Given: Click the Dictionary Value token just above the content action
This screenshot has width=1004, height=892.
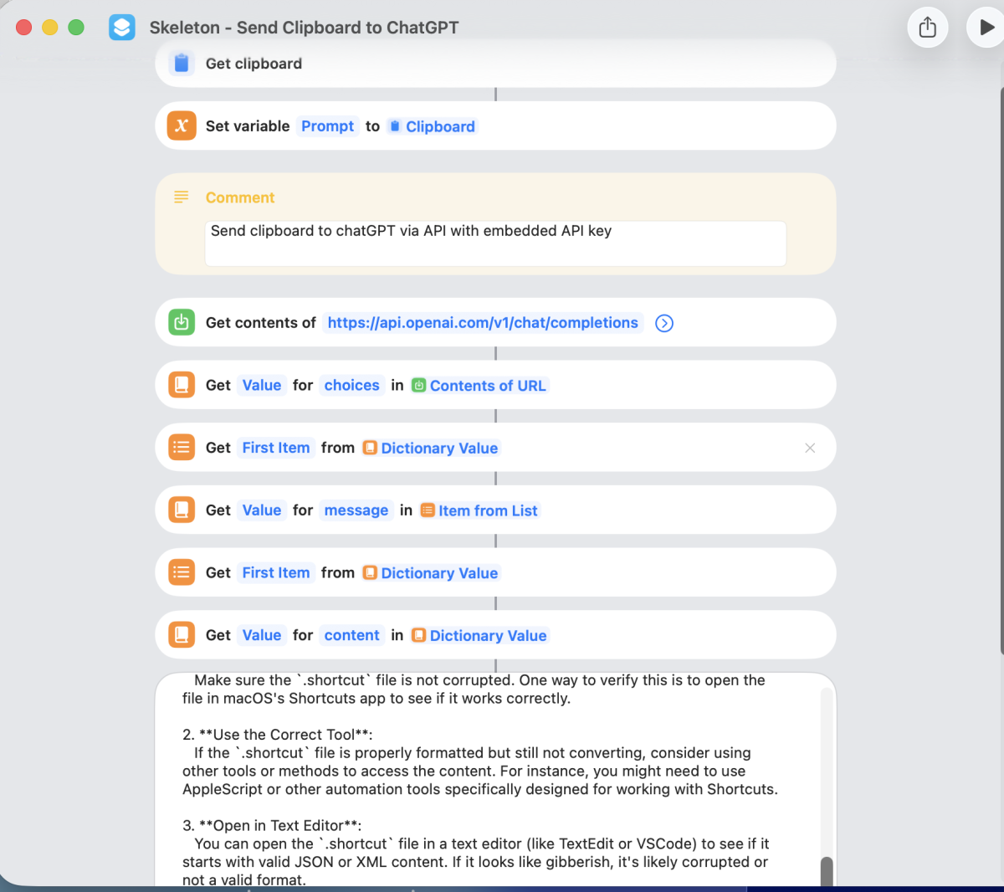Looking at the screenshot, I should coord(431,572).
